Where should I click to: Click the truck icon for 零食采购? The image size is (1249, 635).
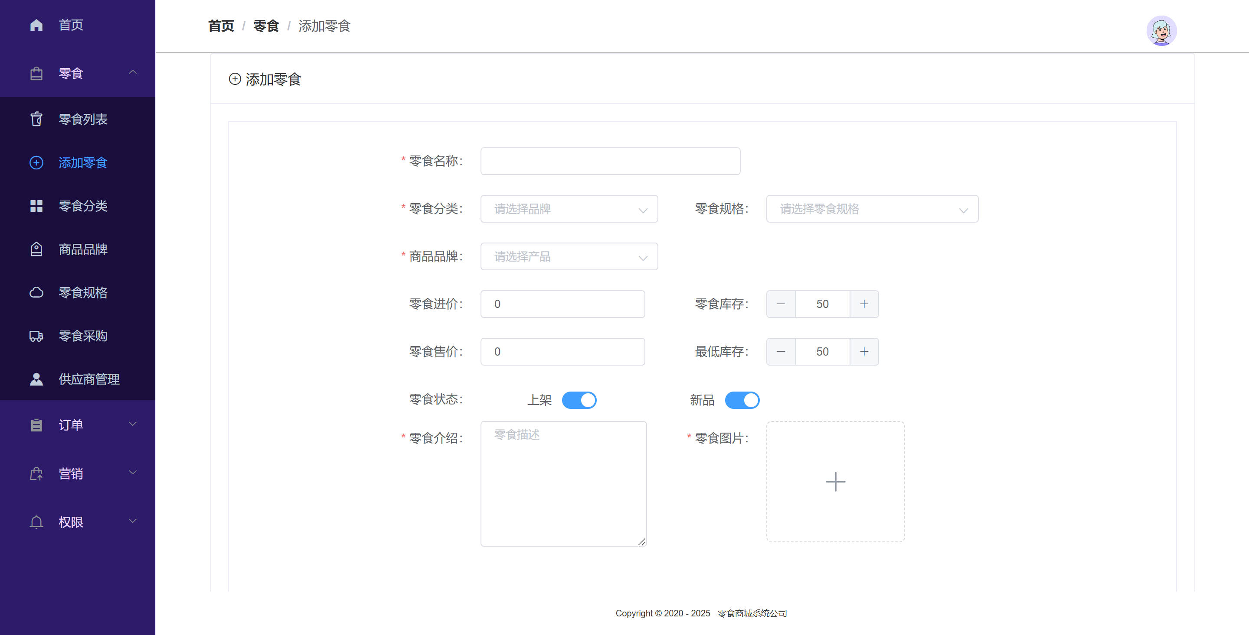tap(36, 336)
